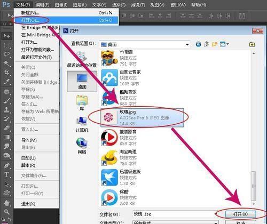The image size is (267, 224).
Task: Select the Dodge tool
Action: coord(7,156)
